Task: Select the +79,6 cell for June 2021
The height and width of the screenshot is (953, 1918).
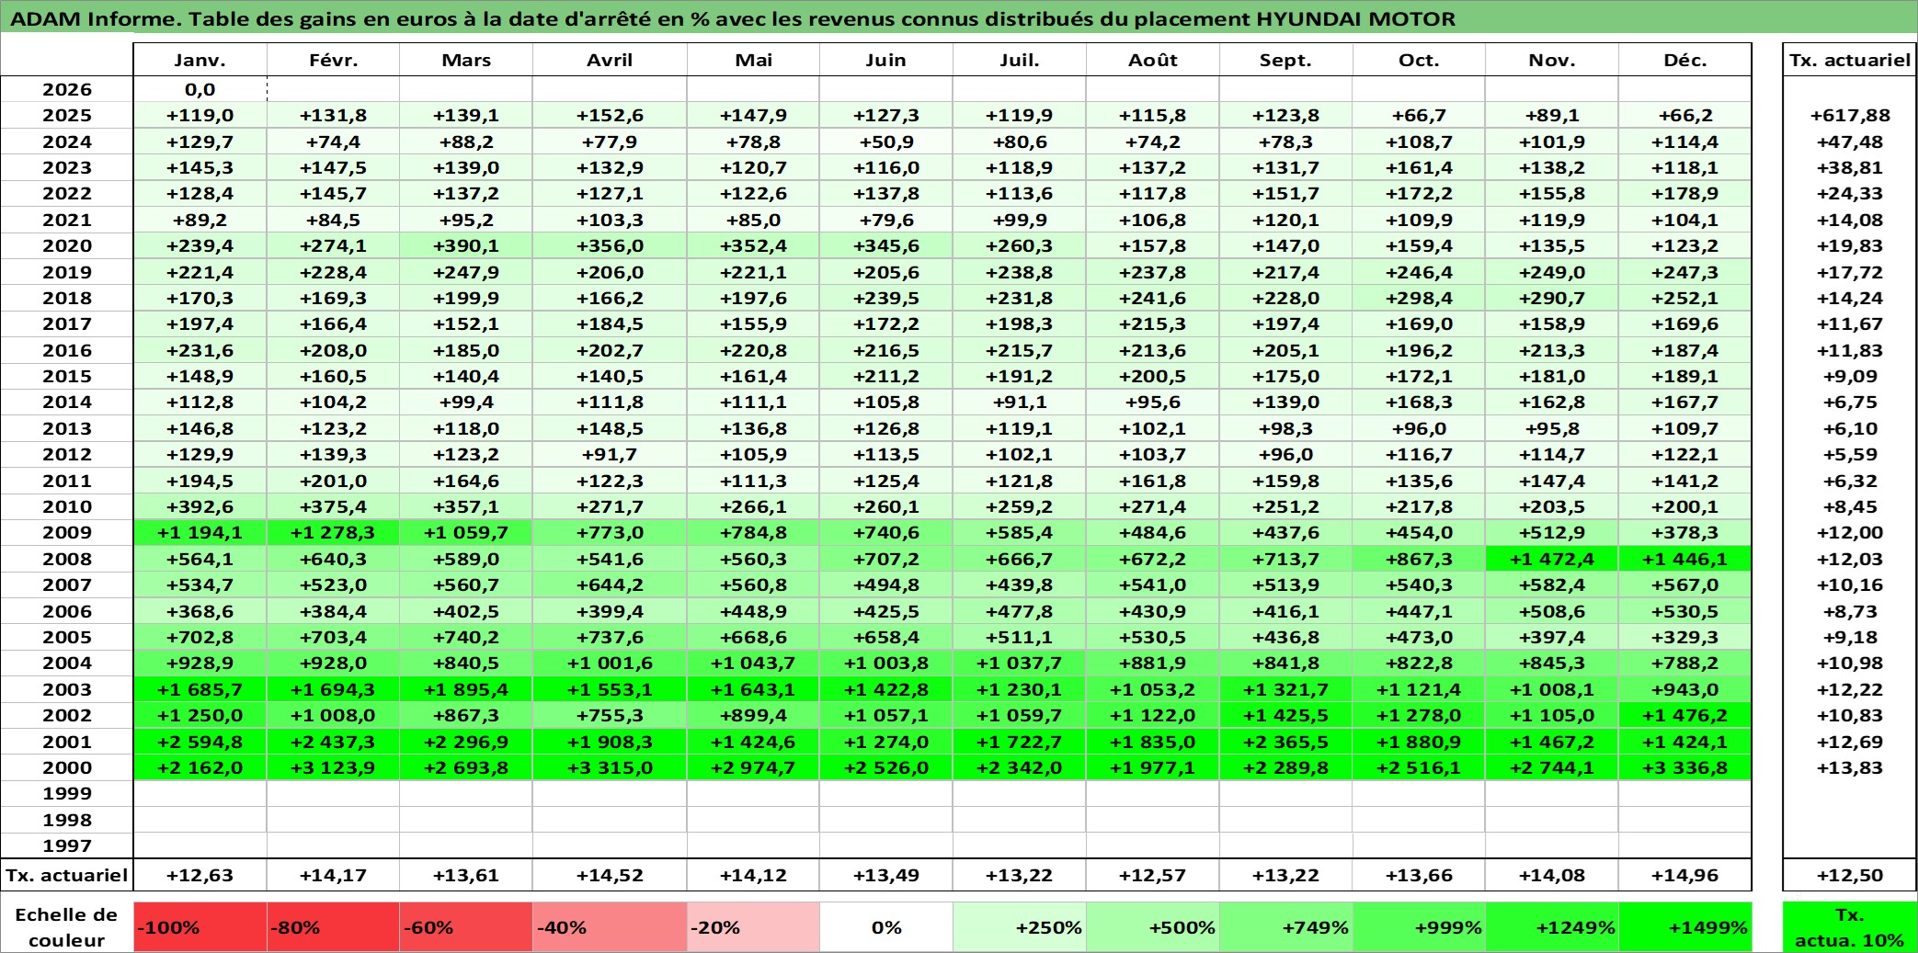Action: [885, 220]
